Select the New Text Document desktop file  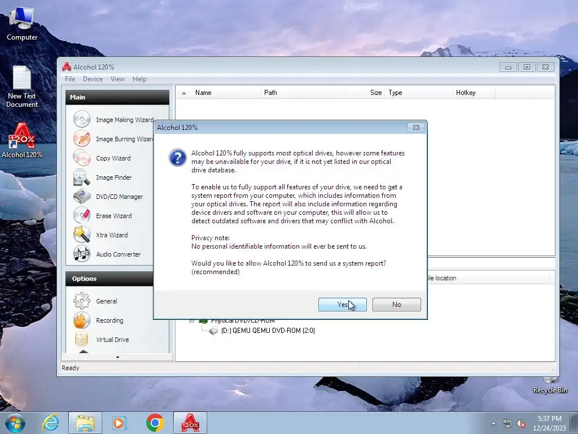tap(22, 87)
